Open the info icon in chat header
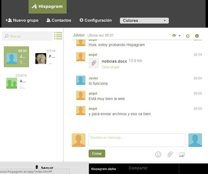 [x=197, y=36]
